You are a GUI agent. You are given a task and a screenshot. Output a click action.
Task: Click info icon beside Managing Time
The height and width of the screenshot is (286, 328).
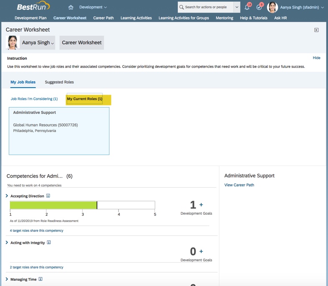tap(40, 279)
